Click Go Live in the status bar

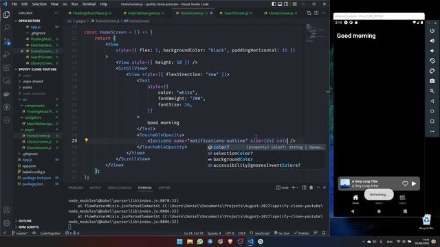point(281,233)
